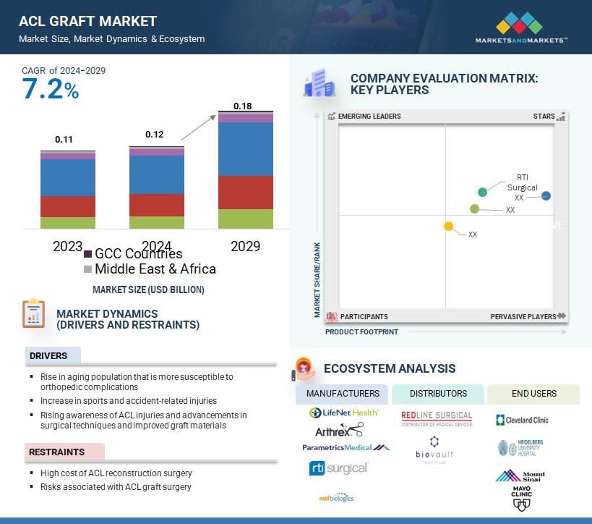592x524 pixels.
Task: Click the RTI Surgical teal data point
Action: 483,192
